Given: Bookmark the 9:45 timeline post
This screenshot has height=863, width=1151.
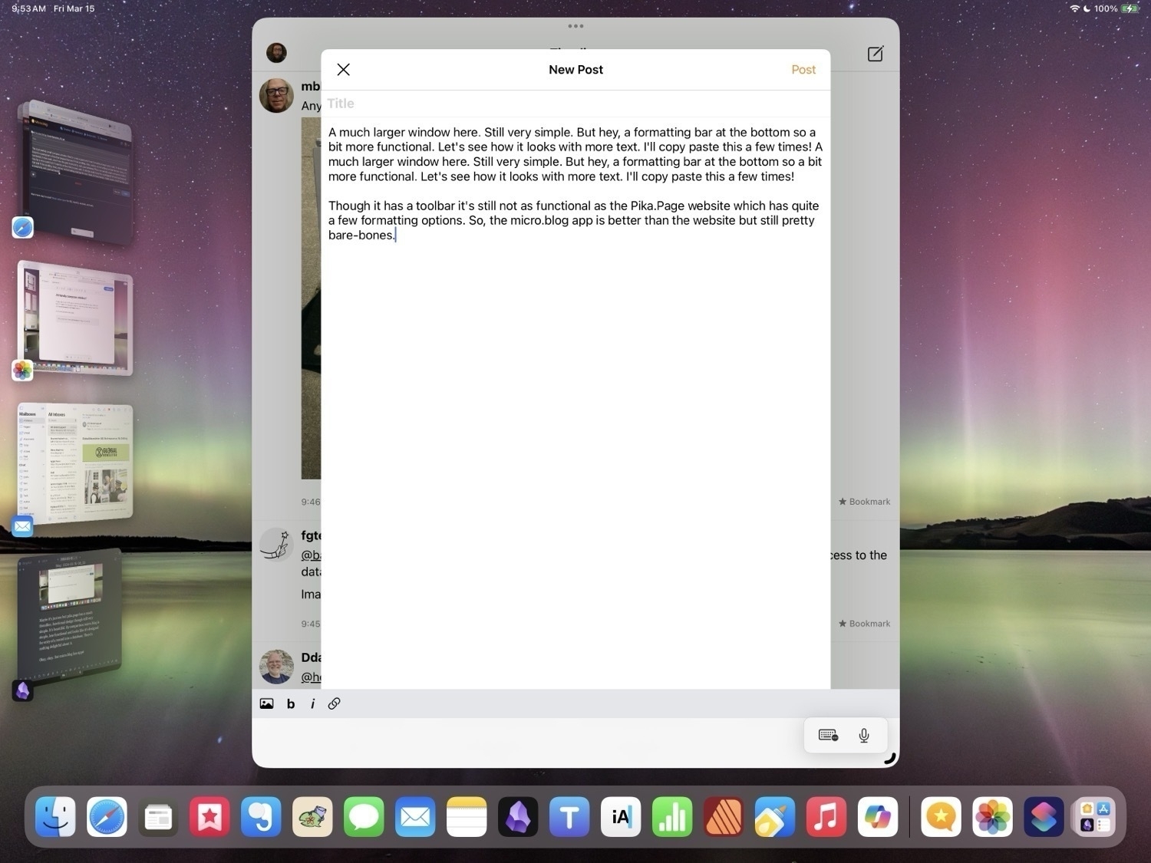Looking at the screenshot, I should [864, 623].
